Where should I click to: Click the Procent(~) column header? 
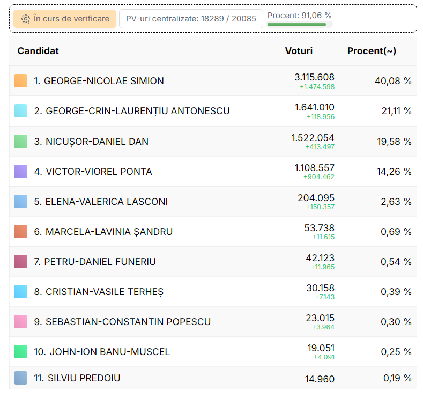click(372, 51)
